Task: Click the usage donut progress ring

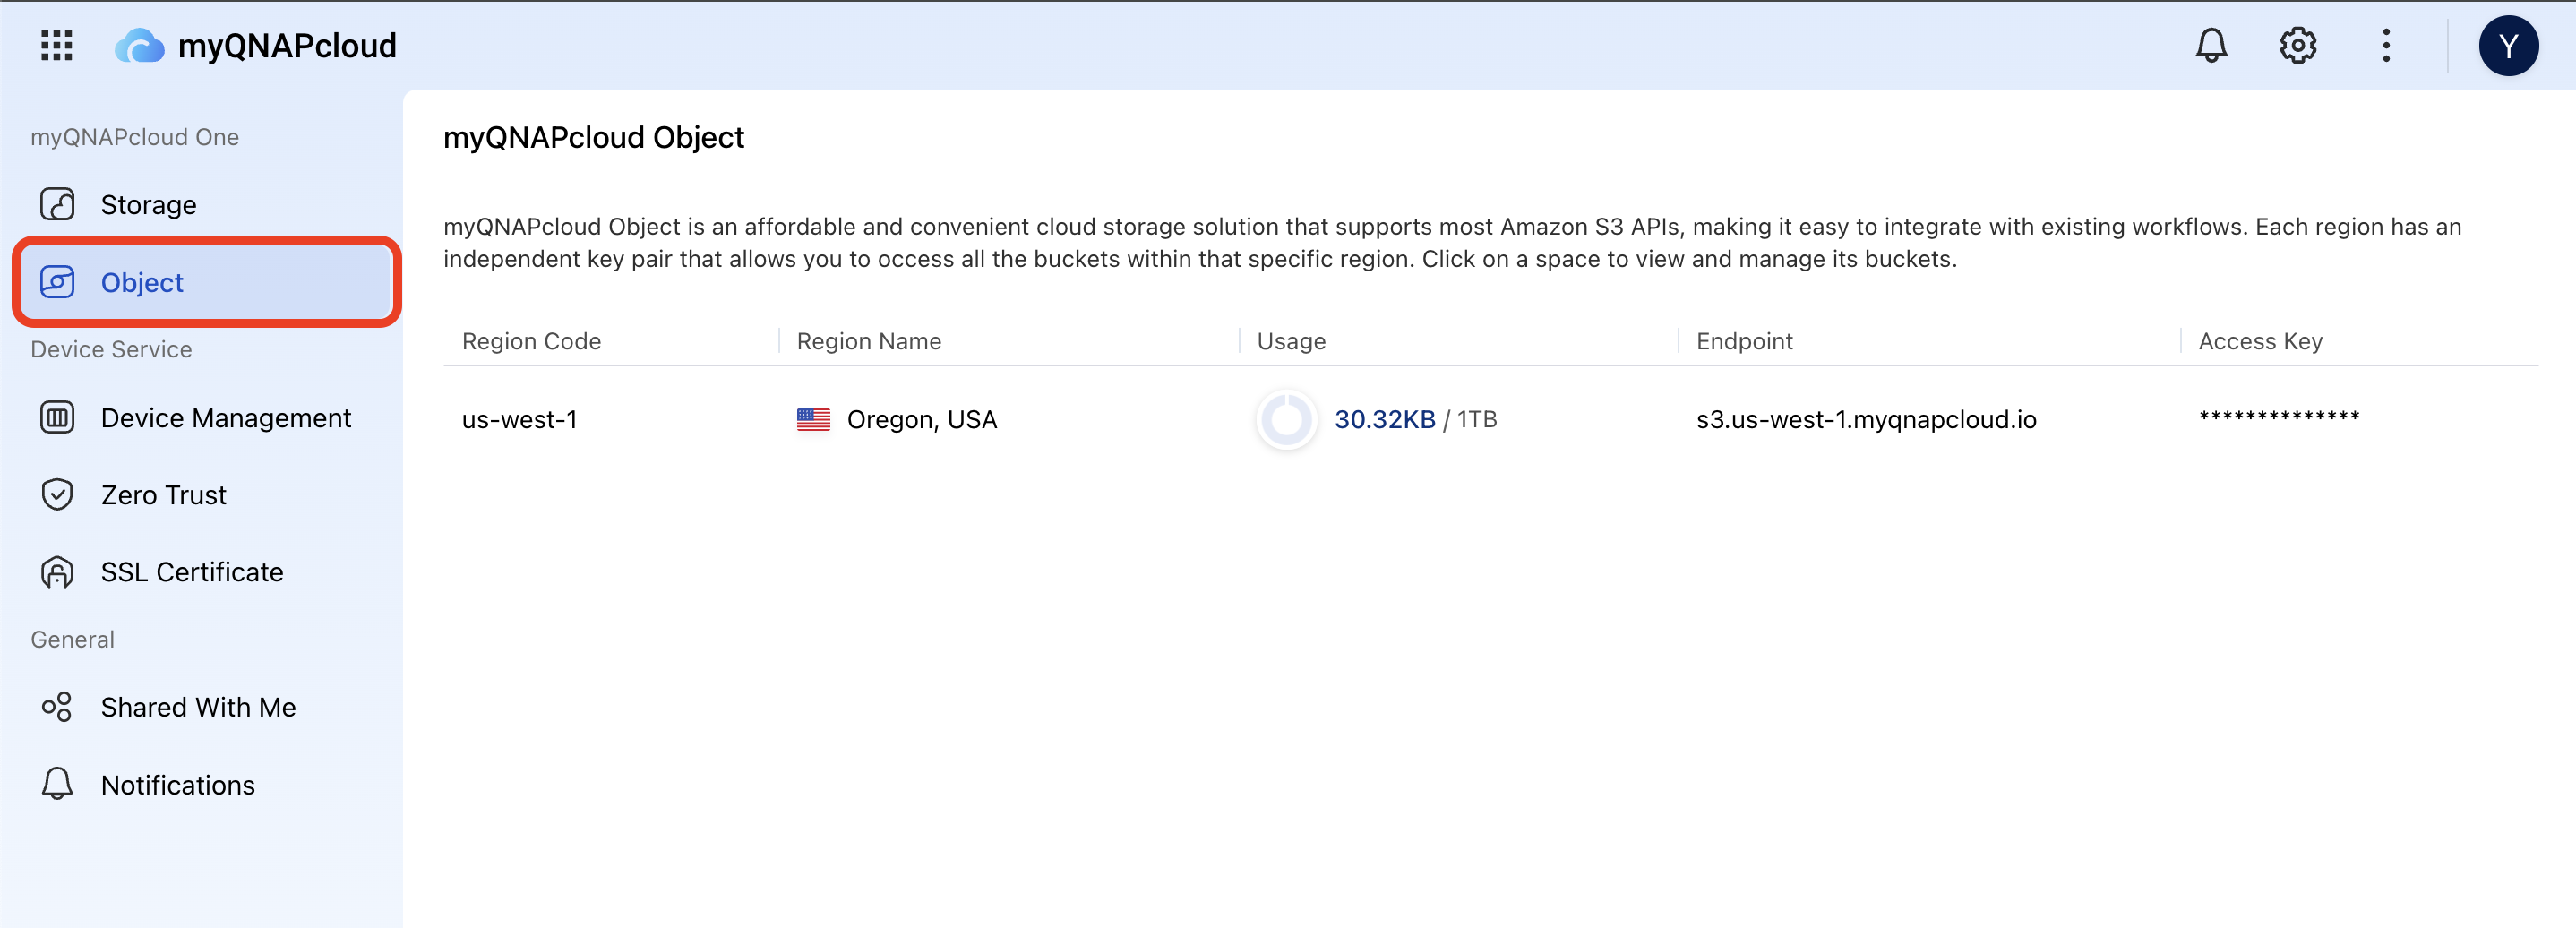Action: pos(1287,420)
